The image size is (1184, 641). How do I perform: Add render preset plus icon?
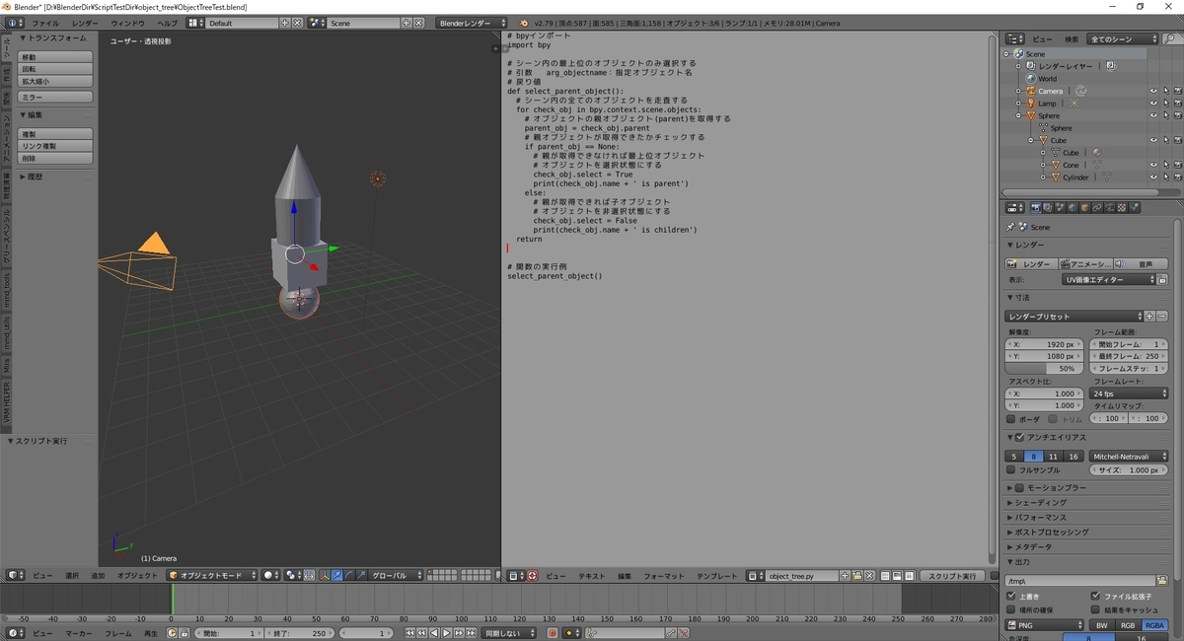[x=1148, y=316]
